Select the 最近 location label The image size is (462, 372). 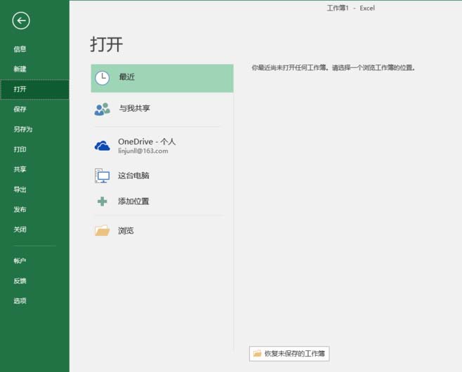126,77
